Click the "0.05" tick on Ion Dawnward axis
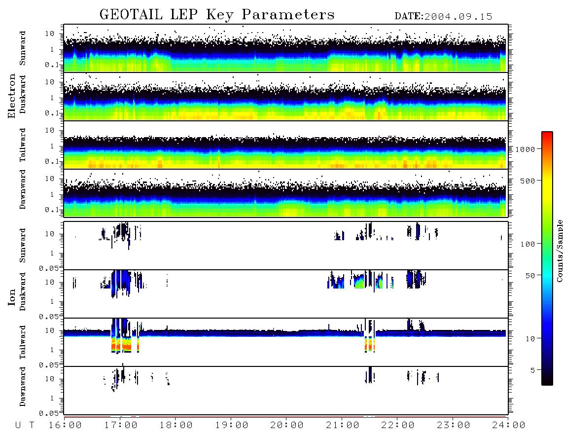This screenshot has height=434, width=563. click(48, 413)
